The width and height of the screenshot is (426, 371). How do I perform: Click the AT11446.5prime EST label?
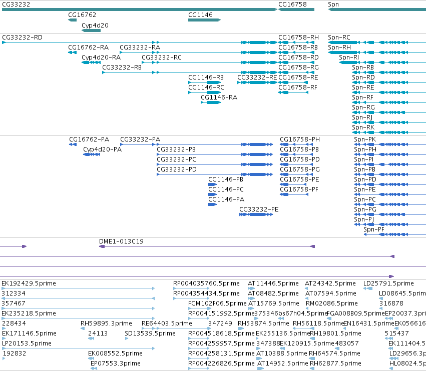[273, 283]
